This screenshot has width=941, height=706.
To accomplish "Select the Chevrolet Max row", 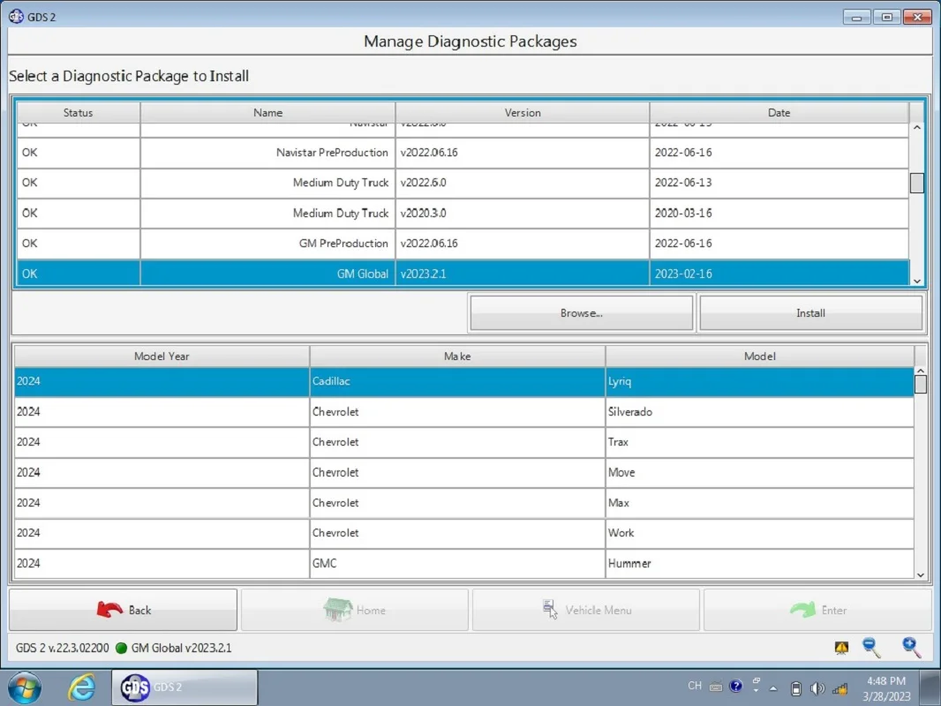I will tap(464, 503).
